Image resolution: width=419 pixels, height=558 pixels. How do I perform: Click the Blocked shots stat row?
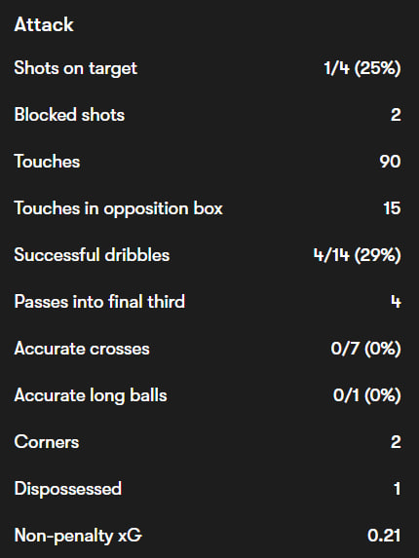tap(209, 115)
